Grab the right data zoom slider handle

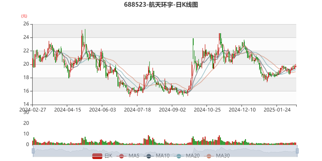(x=297, y=151)
